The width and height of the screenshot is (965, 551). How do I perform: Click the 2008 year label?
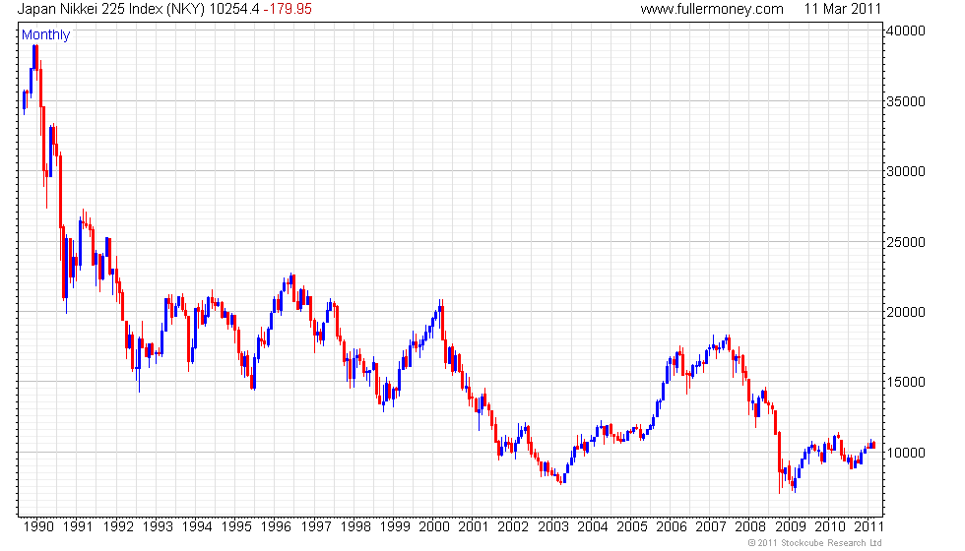(x=750, y=526)
